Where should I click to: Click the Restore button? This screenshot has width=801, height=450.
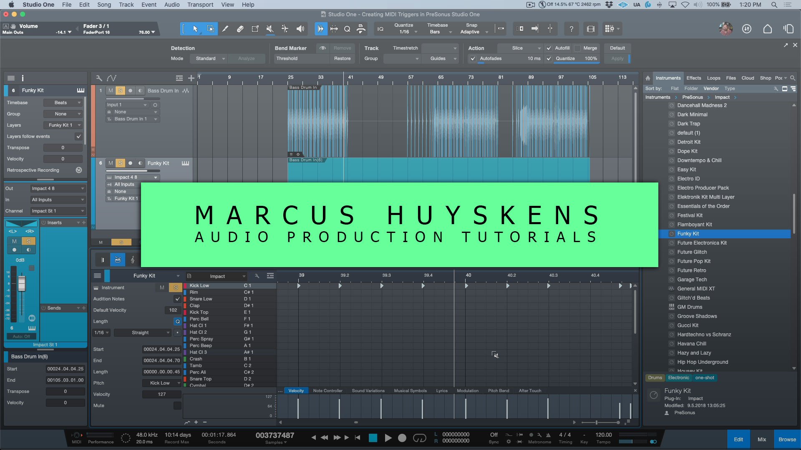342,59
